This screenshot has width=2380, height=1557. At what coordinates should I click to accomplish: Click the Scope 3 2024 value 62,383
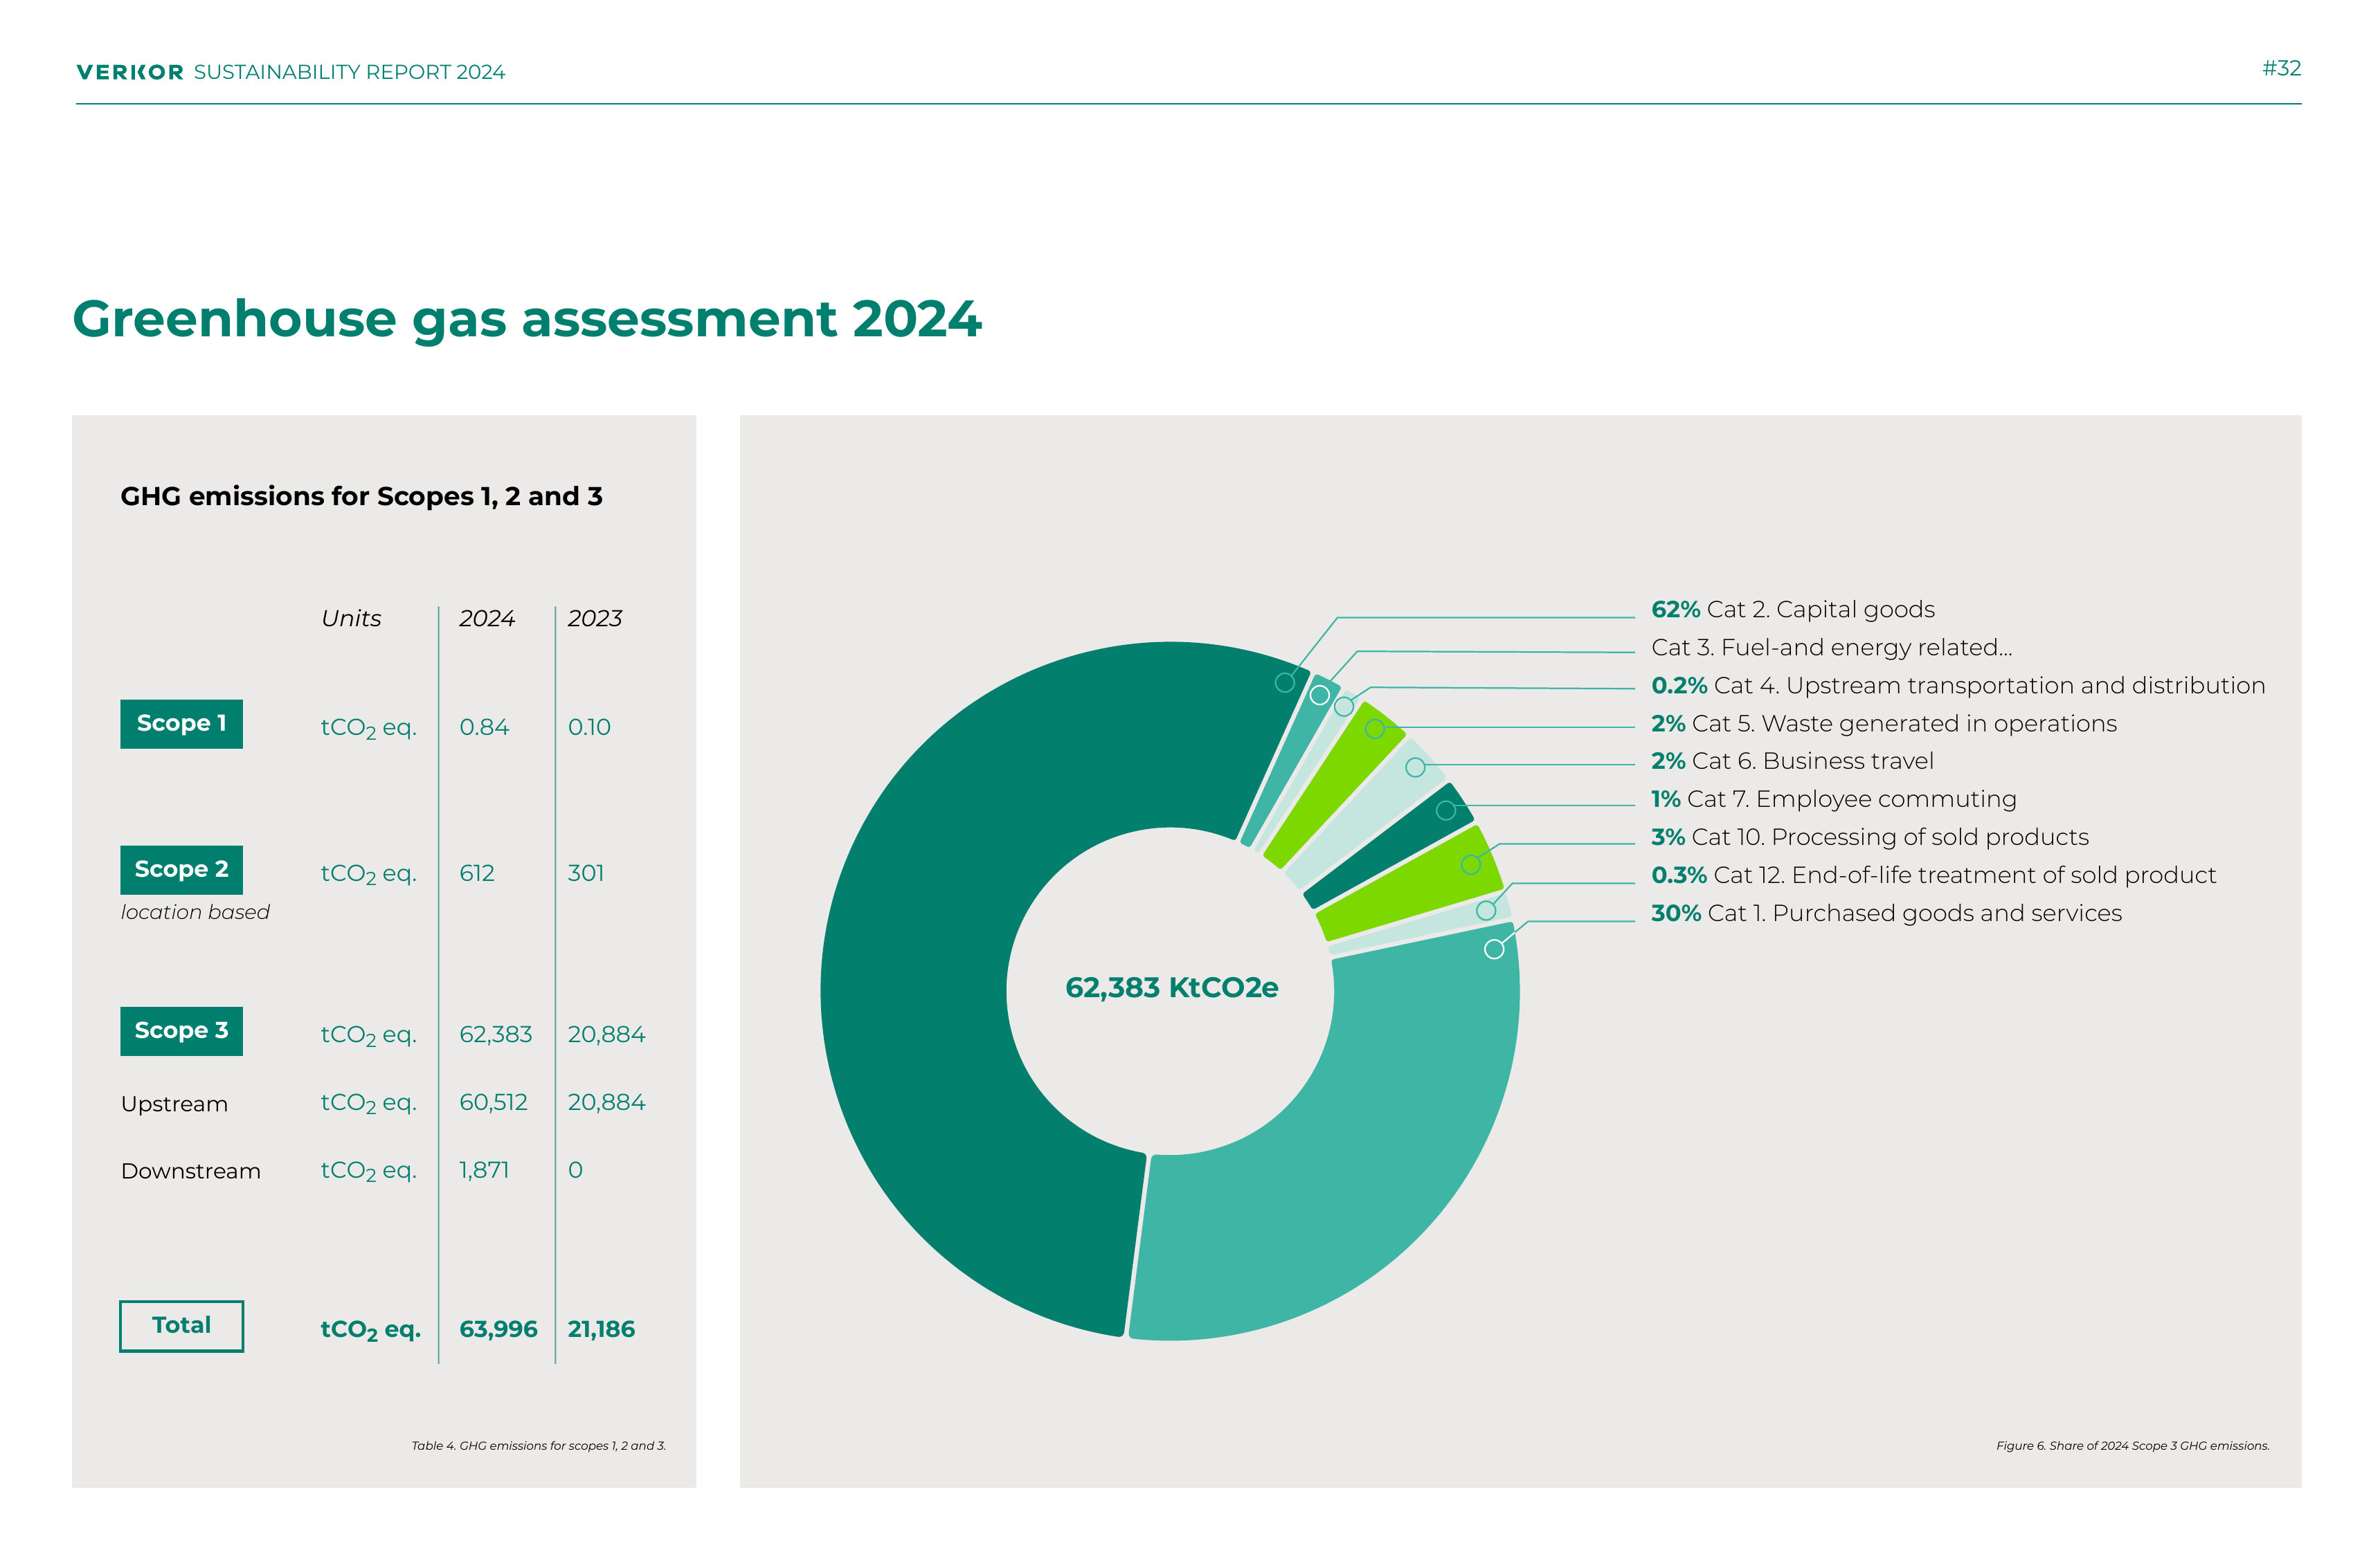pyautogui.click(x=496, y=1035)
